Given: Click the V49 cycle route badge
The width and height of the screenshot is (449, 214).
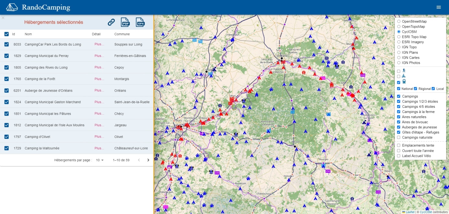Looking at the screenshot, I should 217,173.
